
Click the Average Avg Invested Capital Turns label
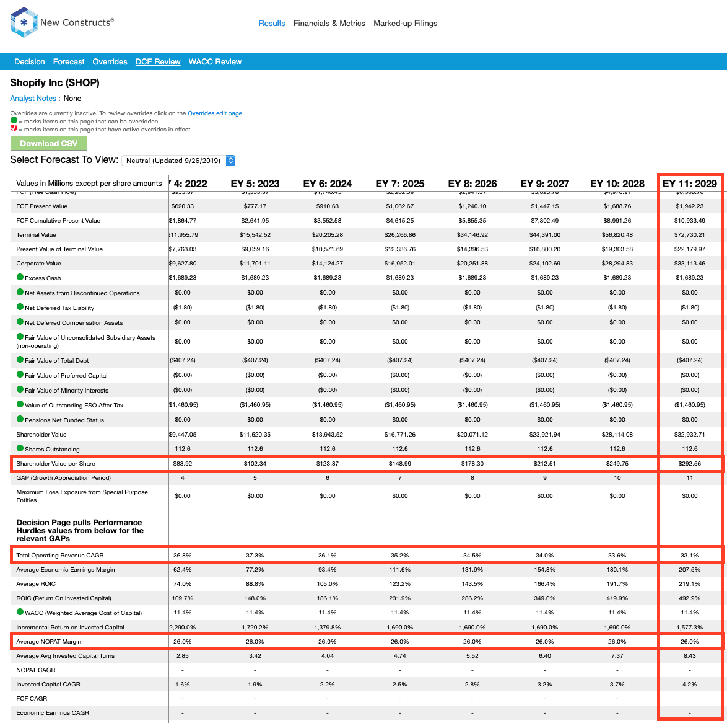66,655
